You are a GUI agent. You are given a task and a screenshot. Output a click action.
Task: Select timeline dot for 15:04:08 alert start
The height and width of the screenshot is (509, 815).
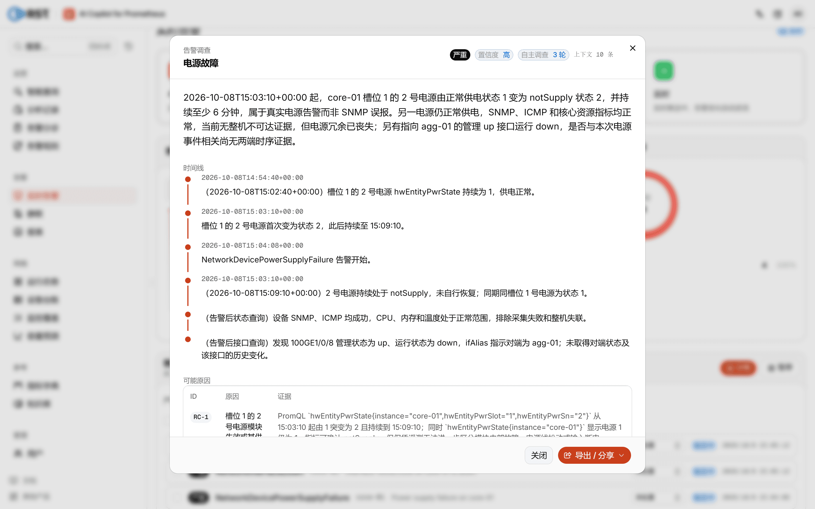click(x=188, y=247)
